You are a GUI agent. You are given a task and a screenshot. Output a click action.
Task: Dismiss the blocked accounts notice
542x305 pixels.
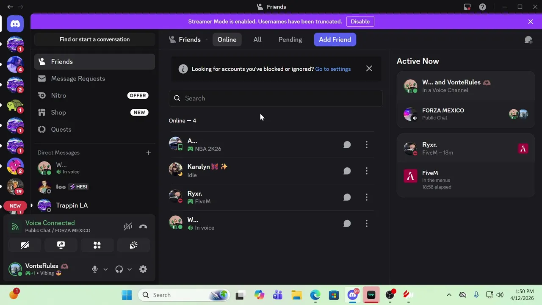[369, 69]
